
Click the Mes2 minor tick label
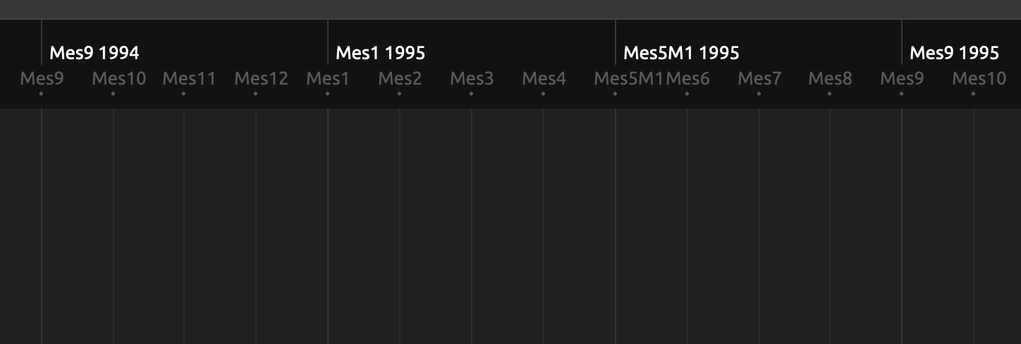pyautogui.click(x=400, y=78)
